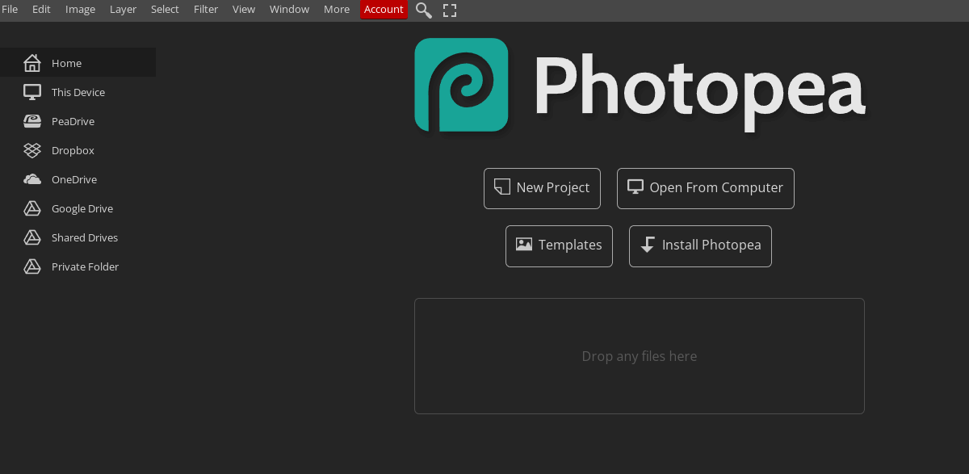Open Shared Drives in sidebar
Image resolution: width=969 pixels, height=474 pixels.
click(84, 237)
